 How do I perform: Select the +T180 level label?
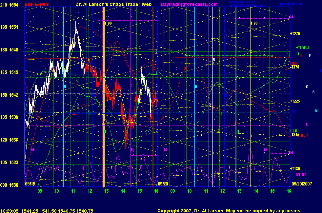point(295,169)
